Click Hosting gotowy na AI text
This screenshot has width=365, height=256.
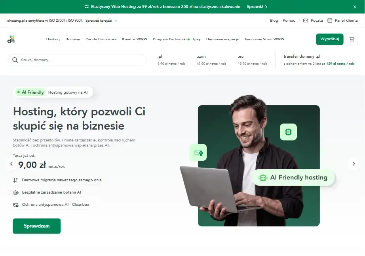pos(68,92)
